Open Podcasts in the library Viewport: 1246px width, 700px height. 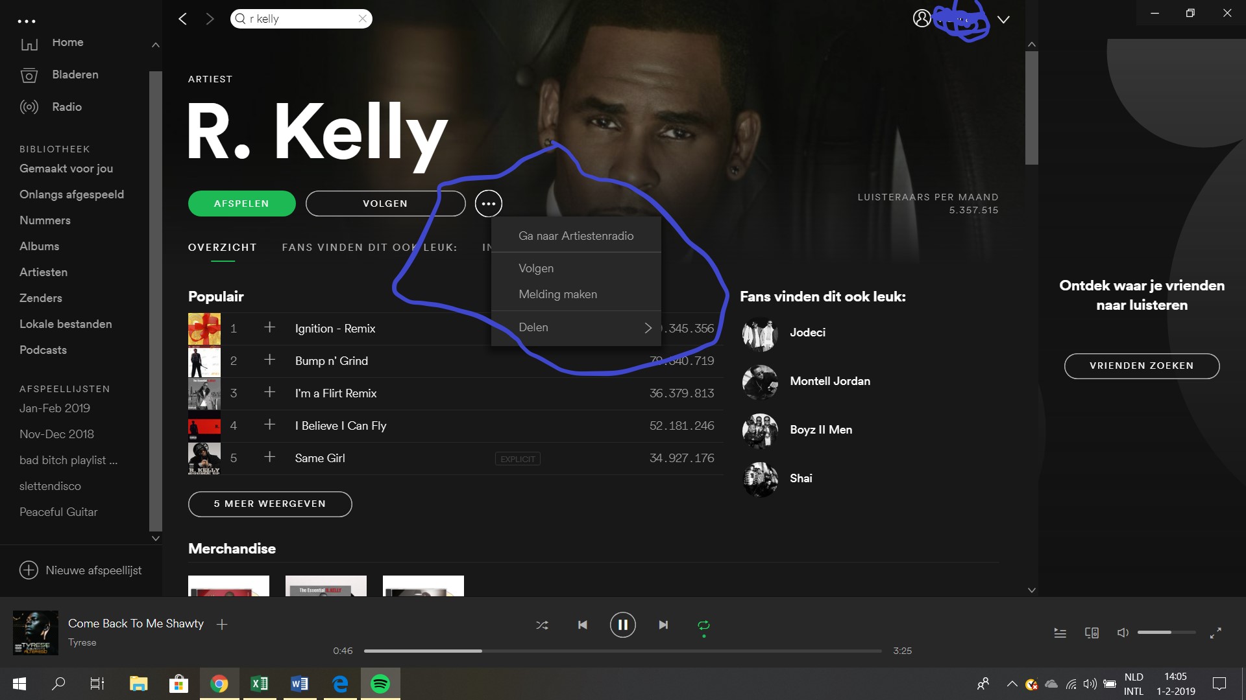[x=43, y=350]
